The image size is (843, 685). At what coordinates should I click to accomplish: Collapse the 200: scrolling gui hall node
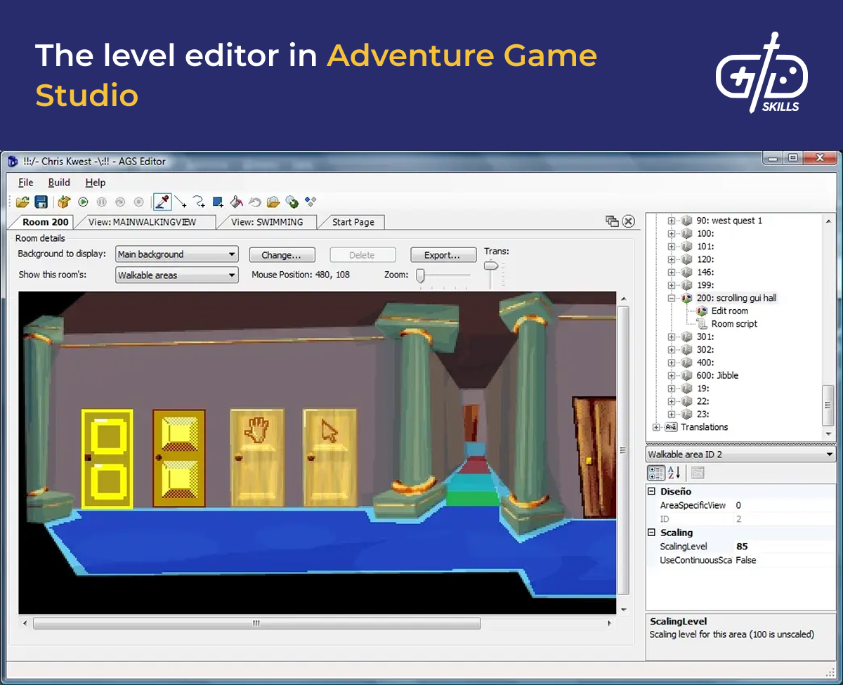tap(672, 298)
